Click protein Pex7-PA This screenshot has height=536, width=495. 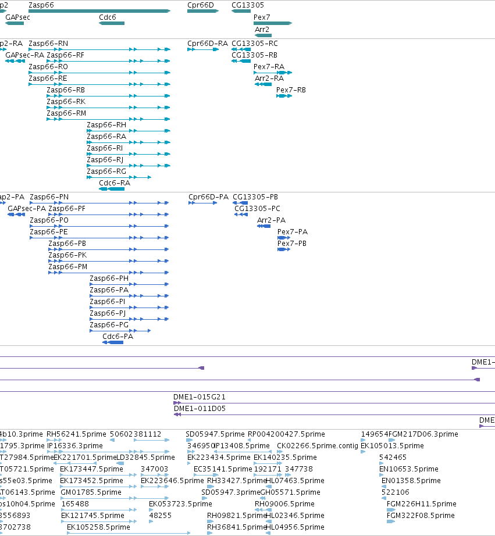293,232
